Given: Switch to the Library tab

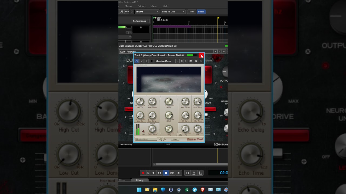Looking at the screenshot, I should pos(140,180).
